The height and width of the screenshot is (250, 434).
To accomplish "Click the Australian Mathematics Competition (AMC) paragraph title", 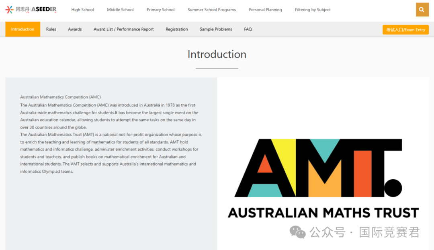I will pos(60,97).
